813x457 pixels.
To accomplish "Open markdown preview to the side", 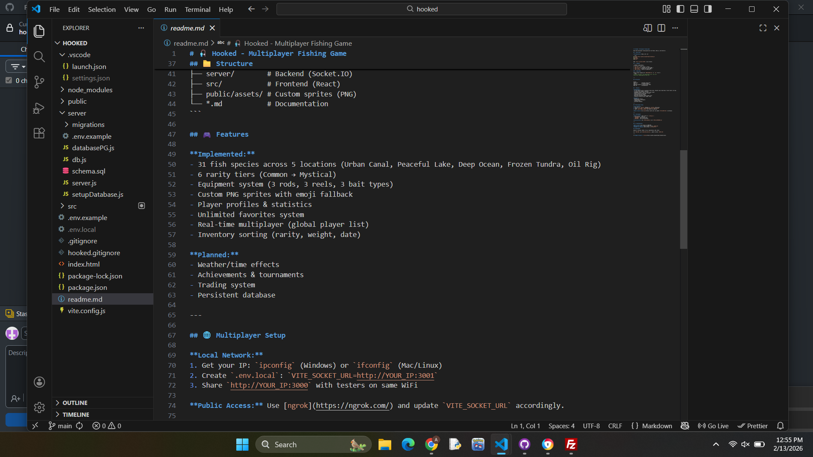I will (647, 28).
